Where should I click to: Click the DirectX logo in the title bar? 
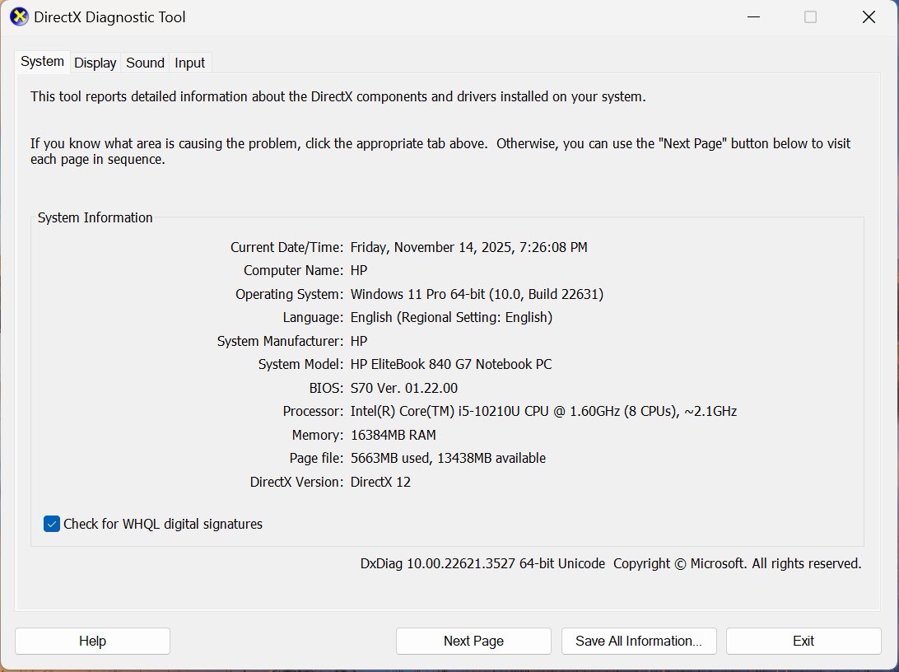point(18,16)
